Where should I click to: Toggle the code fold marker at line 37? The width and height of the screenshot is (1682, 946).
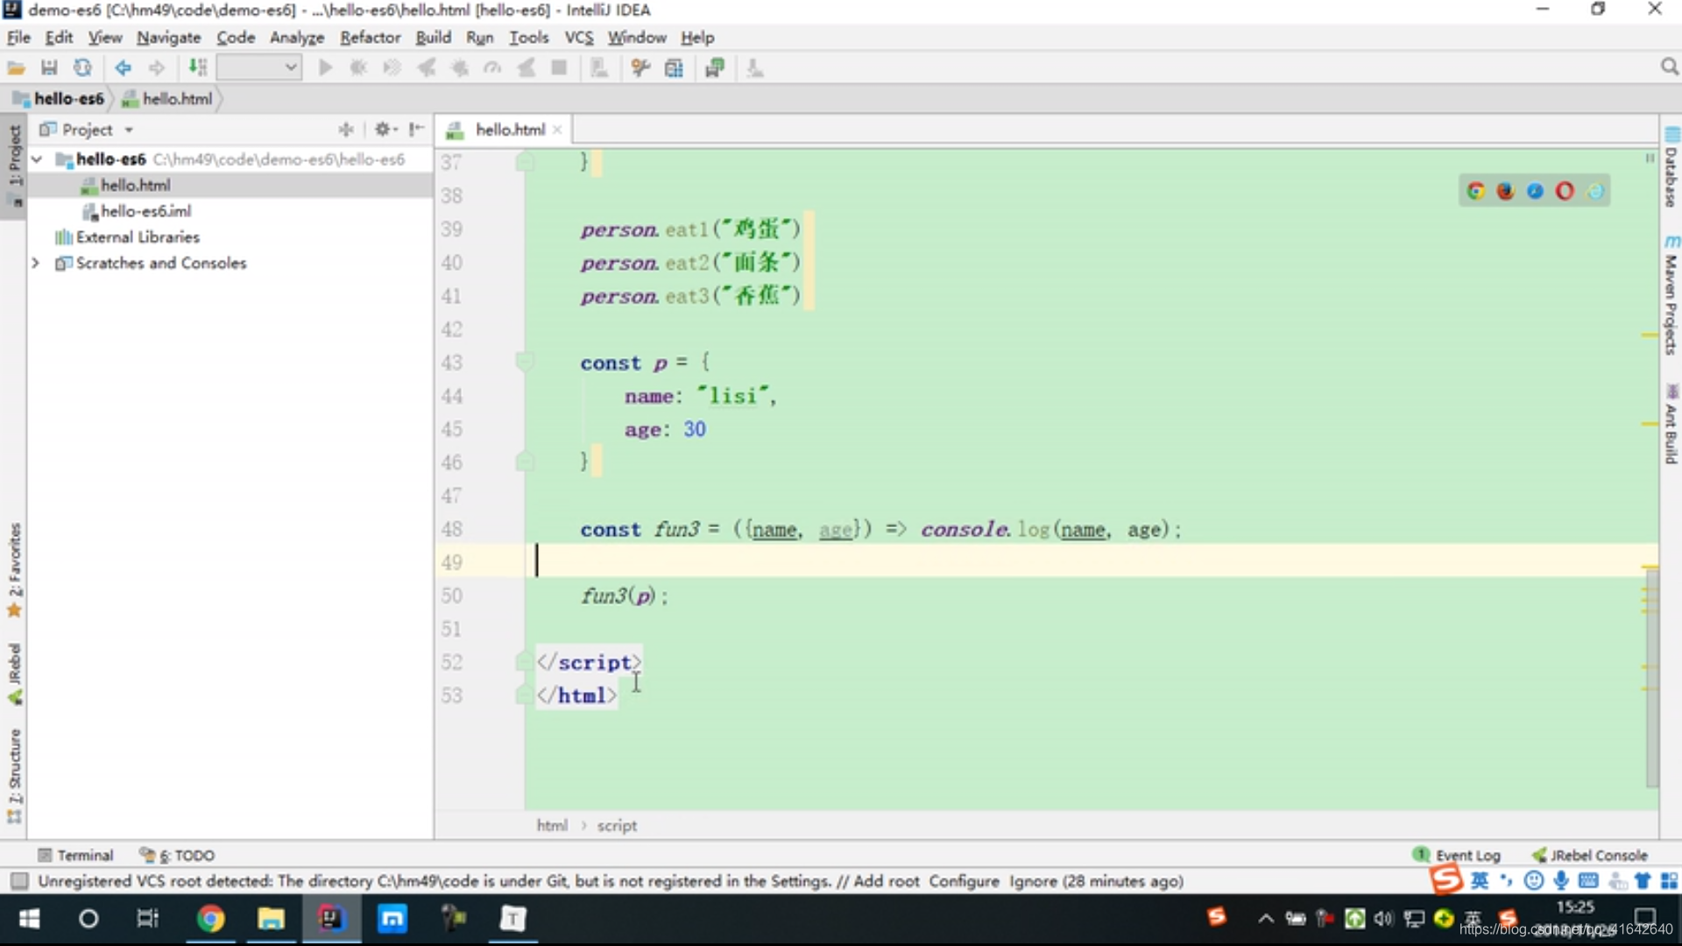click(525, 161)
